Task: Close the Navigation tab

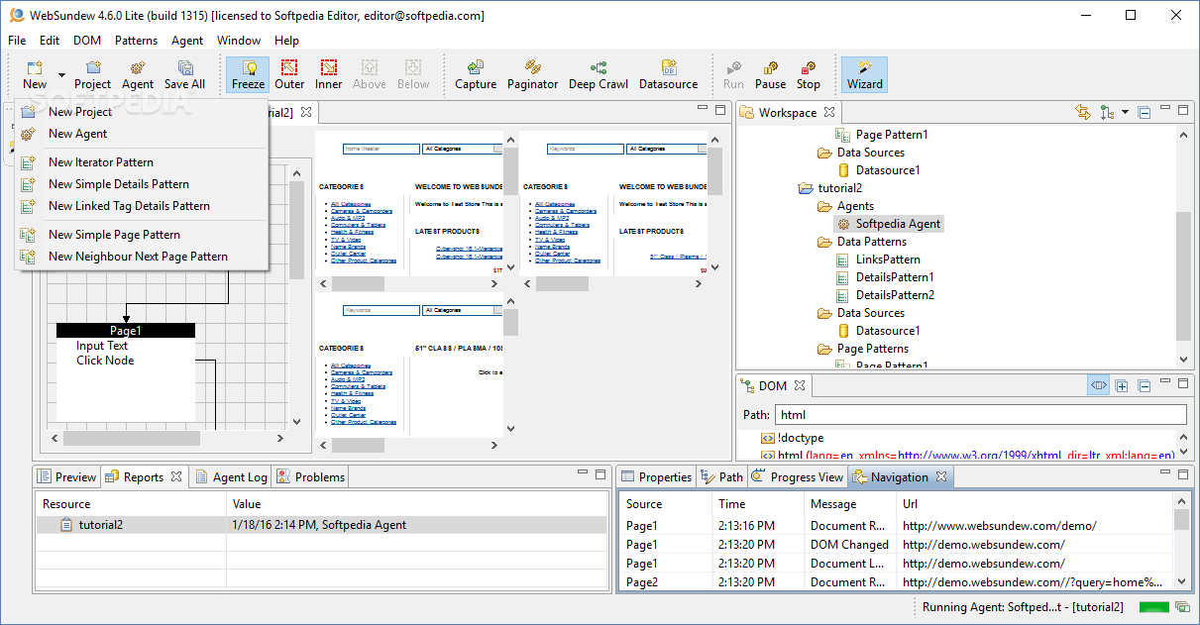Action: 941,477
